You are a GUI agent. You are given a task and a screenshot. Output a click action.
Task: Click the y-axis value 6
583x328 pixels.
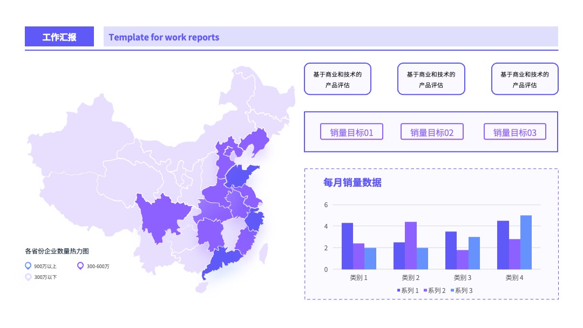pos(326,204)
